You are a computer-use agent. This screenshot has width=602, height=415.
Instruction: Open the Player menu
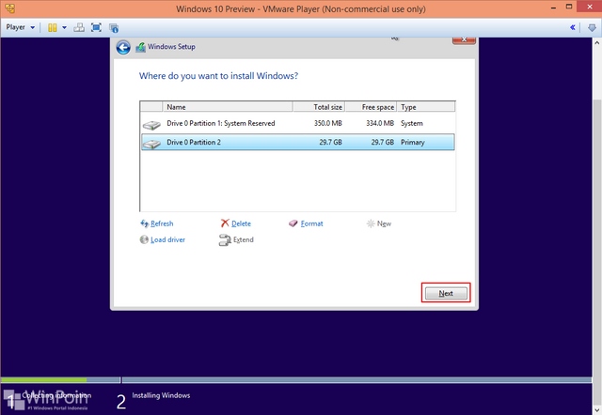pyautogui.click(x=20, y=27)
